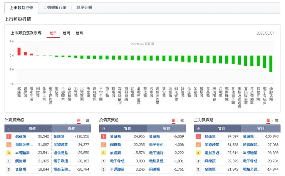Open 電子通路... in 投信 賣超 list
Viewport: 285px width, 176px height.
(158, 153)
